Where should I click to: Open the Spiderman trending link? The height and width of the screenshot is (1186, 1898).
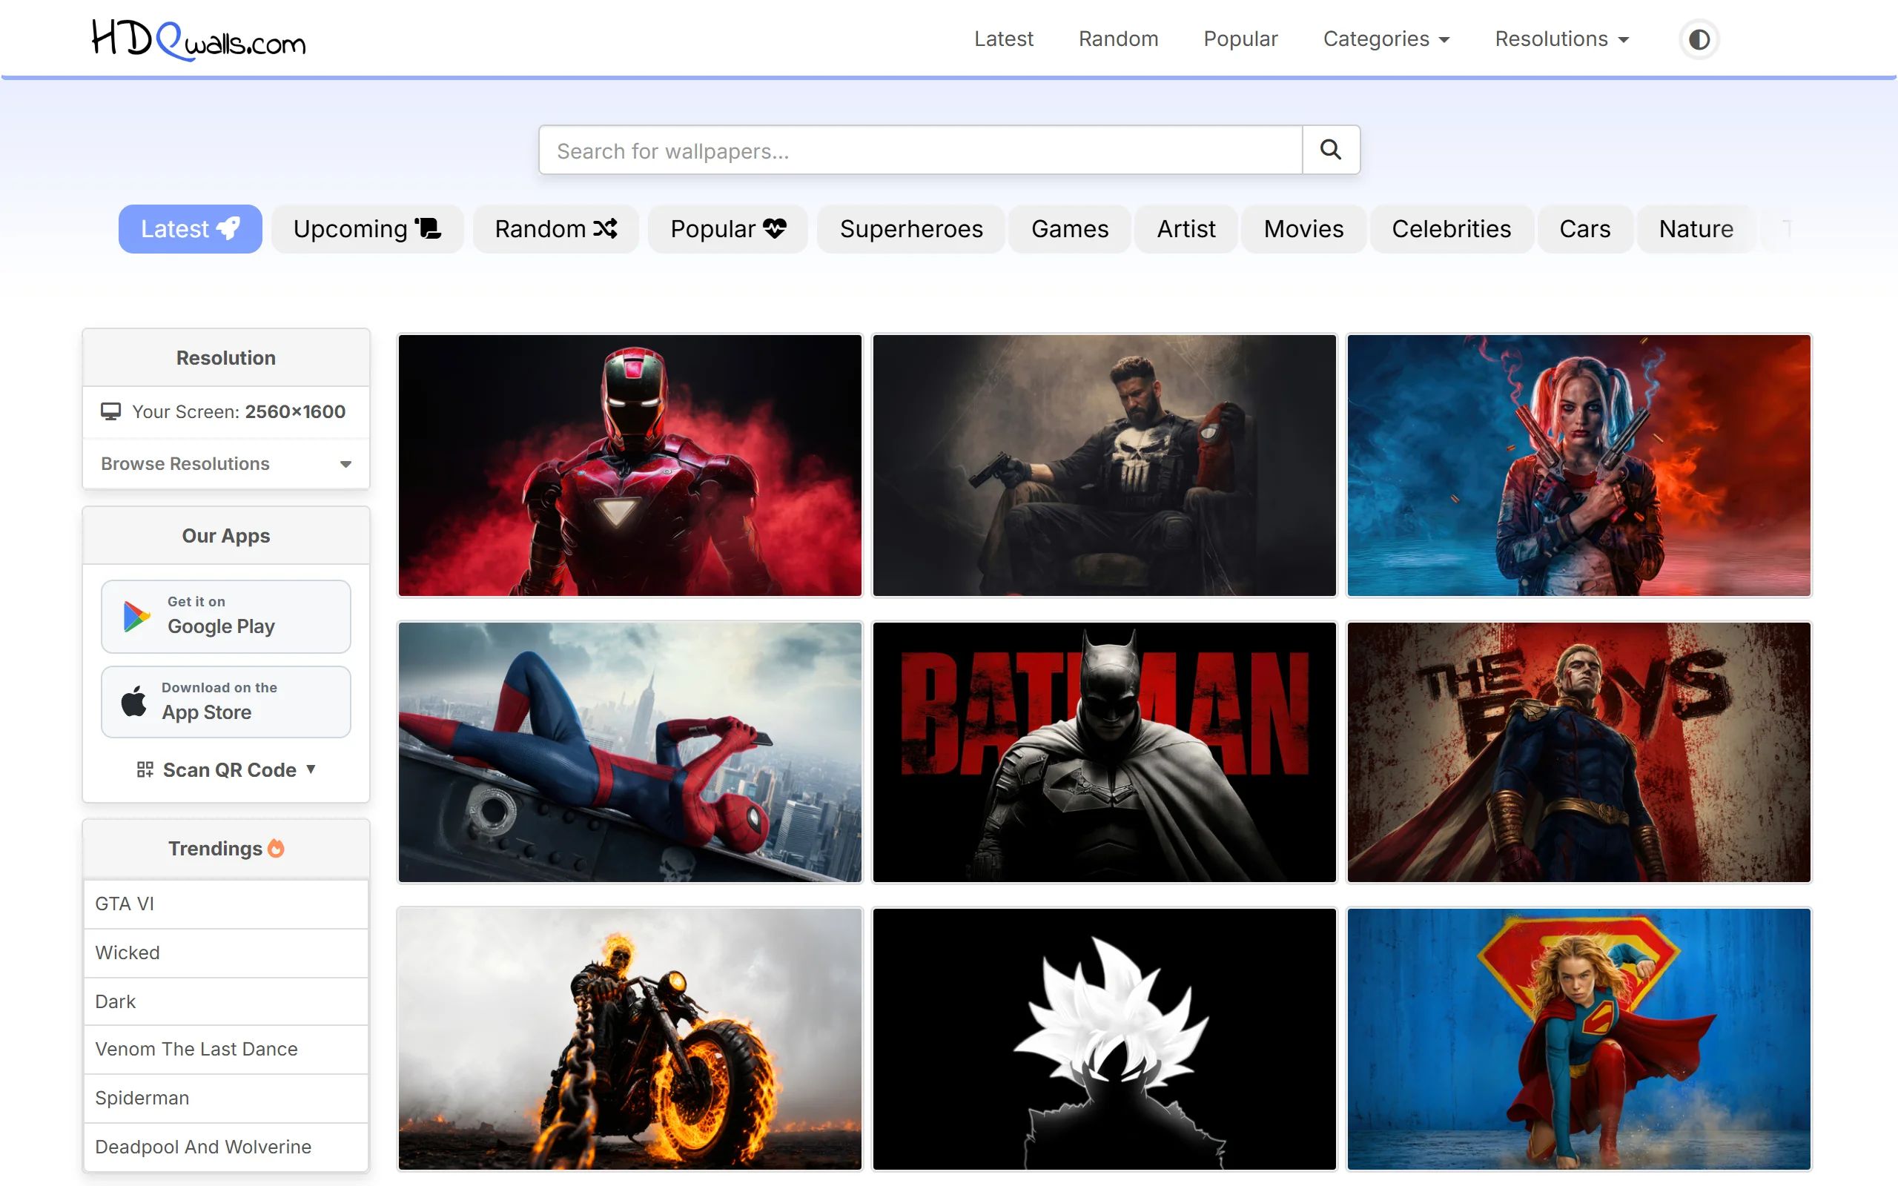pos(226,1098)
